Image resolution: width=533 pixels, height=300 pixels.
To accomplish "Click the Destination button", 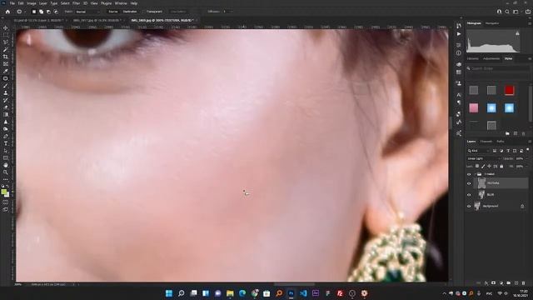I will coord(130,12).
